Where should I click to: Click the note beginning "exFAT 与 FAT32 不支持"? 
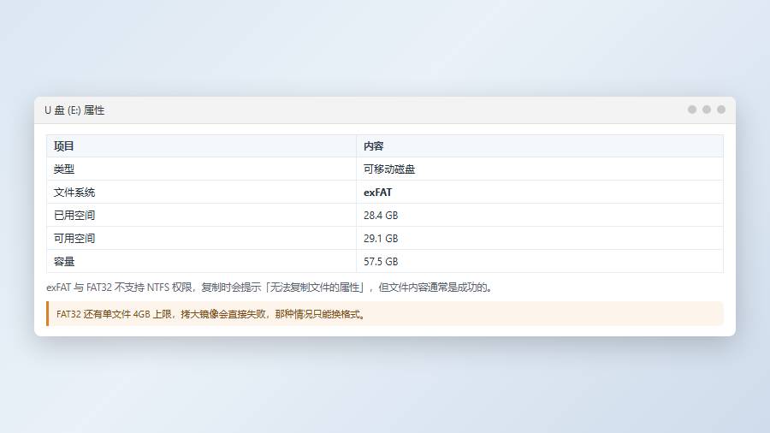click(269, 288)
